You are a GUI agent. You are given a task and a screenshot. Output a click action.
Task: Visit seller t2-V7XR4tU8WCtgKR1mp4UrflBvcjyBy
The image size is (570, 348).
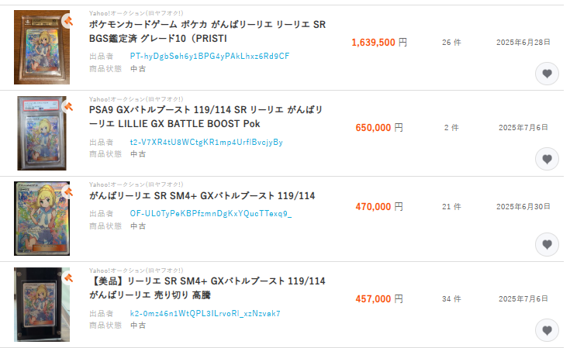point(206,142)
